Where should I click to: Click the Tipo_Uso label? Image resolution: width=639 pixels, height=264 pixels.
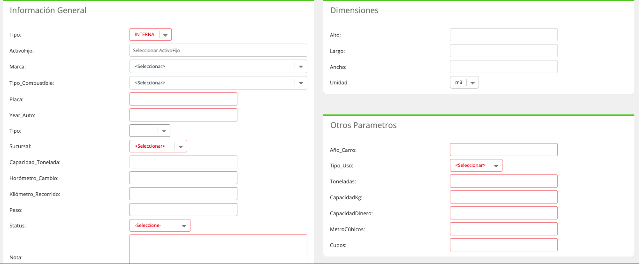click(342, 166)
